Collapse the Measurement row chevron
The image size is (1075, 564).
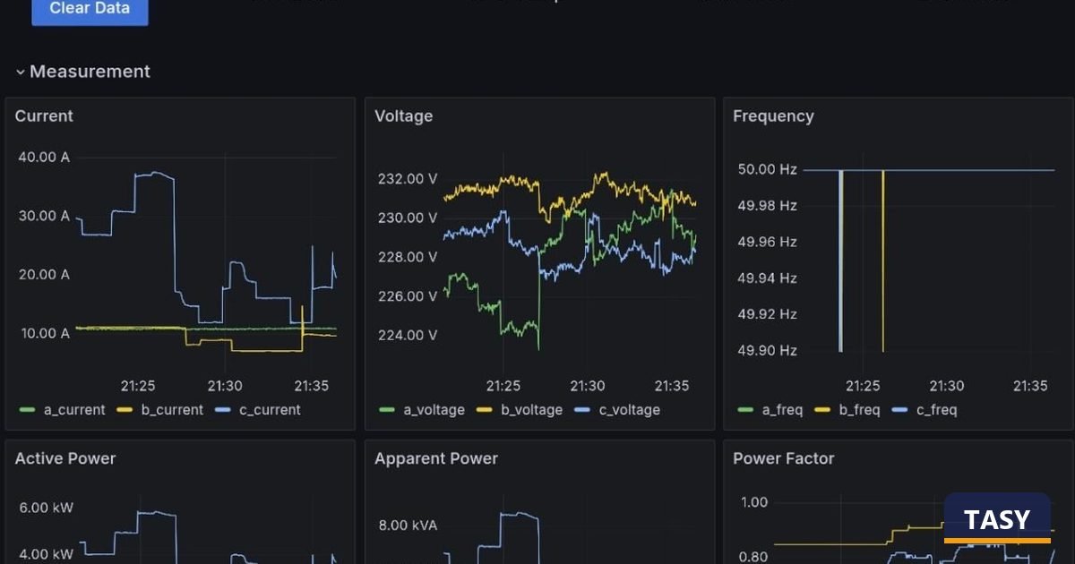[20, 72]
